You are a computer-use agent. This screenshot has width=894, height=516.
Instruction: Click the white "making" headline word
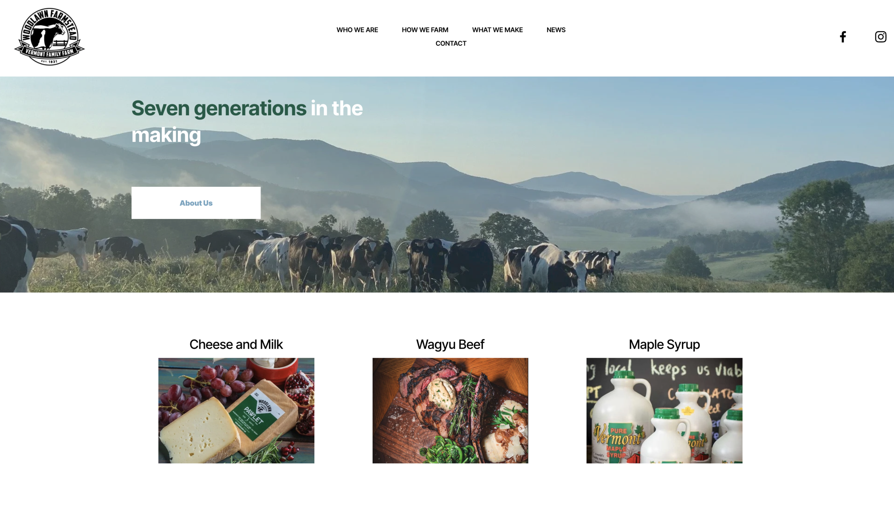166,135
